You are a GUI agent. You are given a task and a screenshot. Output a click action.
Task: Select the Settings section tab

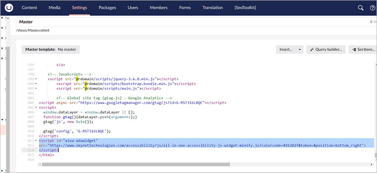(79, 8)
